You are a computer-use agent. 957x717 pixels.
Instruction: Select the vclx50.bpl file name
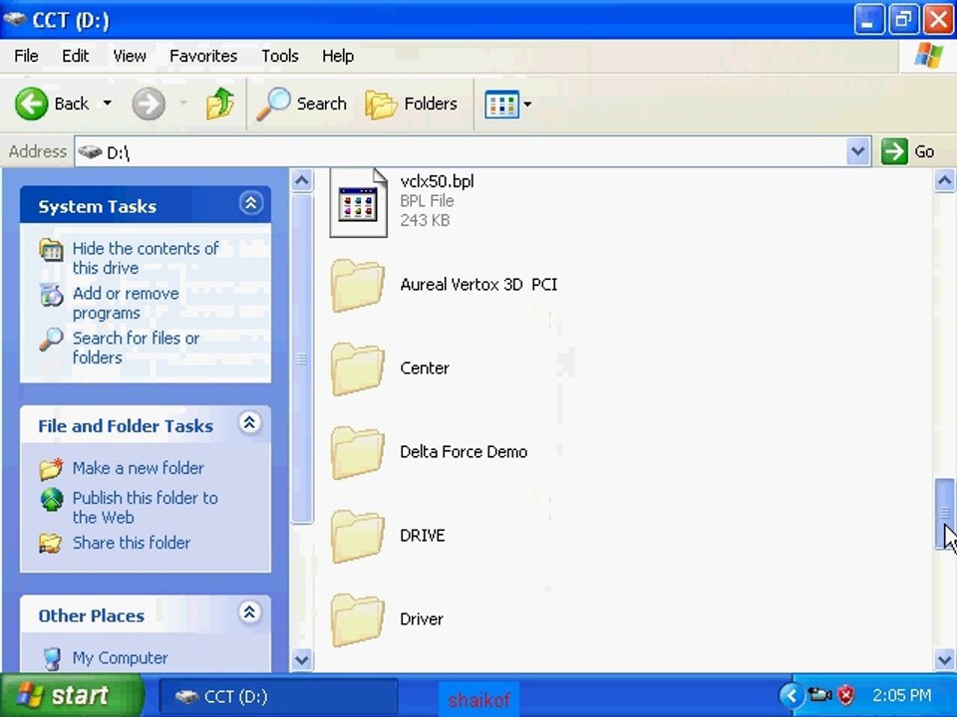(437, 181)
